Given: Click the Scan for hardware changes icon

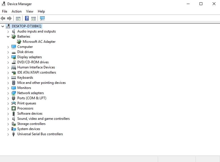Looking at the screenshot, I should pos(42,19).
